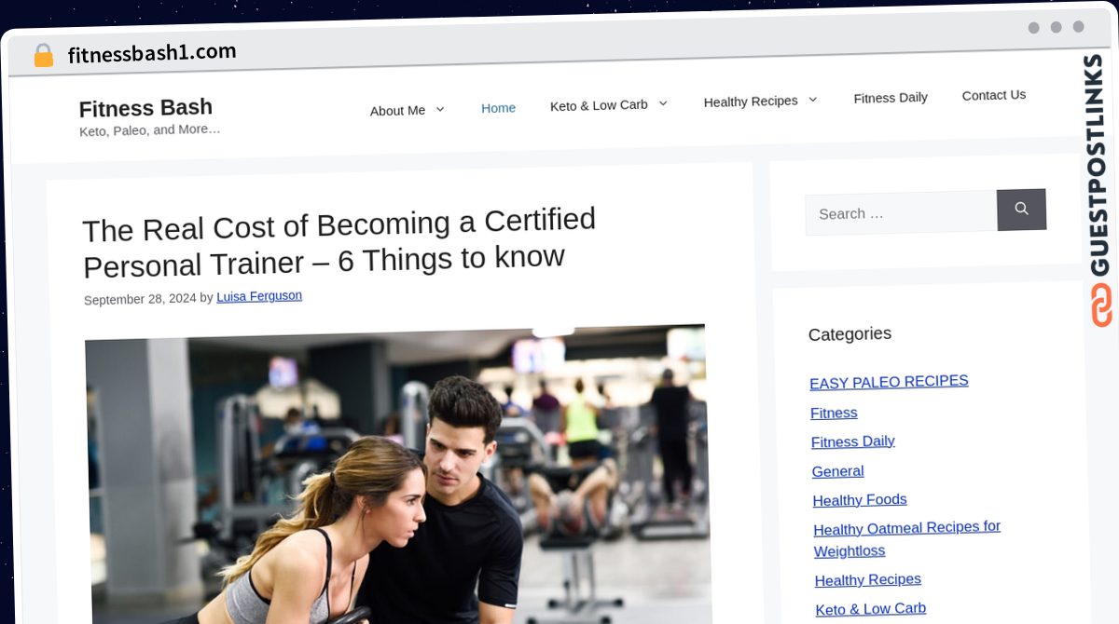Click the Categories sidebar heading

[850, 333]
